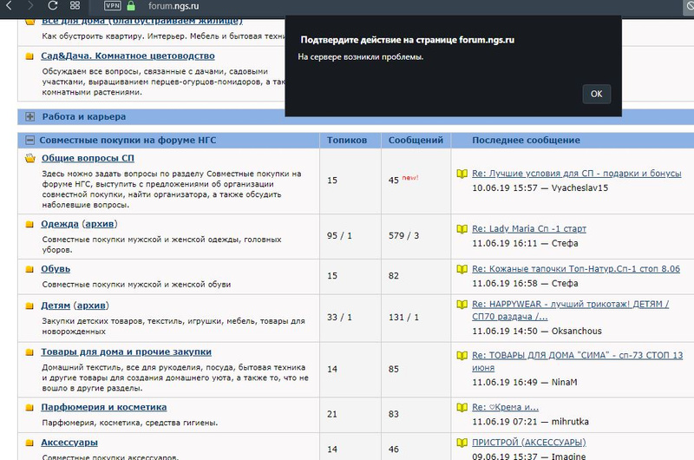Toggle the VPN badge in the address bar

click(112, 5)
